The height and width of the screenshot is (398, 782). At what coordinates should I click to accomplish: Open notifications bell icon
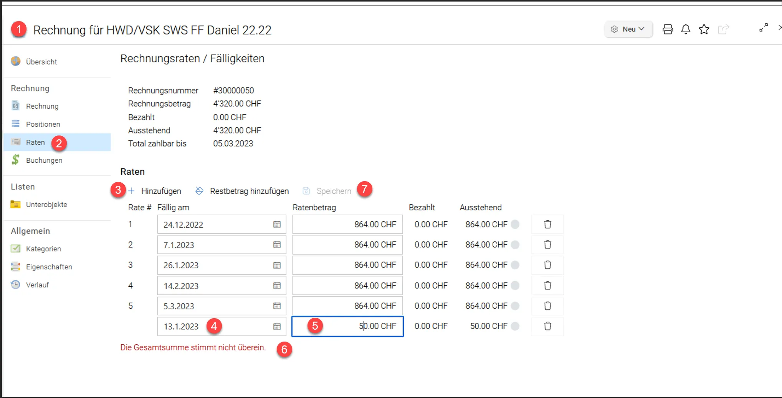tap(686, 29)
